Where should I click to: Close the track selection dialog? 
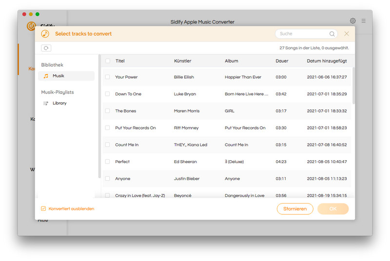[x=347, y=34]
